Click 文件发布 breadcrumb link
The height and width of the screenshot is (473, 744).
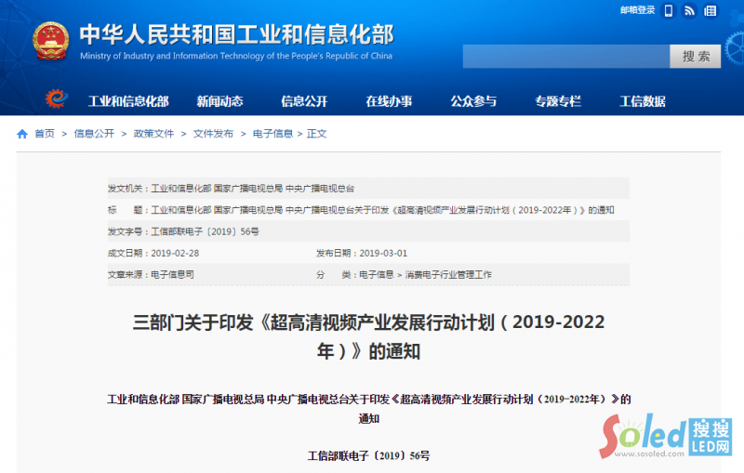tap(213, 134)
